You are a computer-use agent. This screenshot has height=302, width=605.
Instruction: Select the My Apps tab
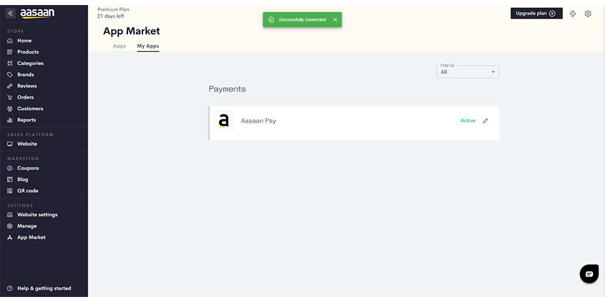[x=148, y=46]
